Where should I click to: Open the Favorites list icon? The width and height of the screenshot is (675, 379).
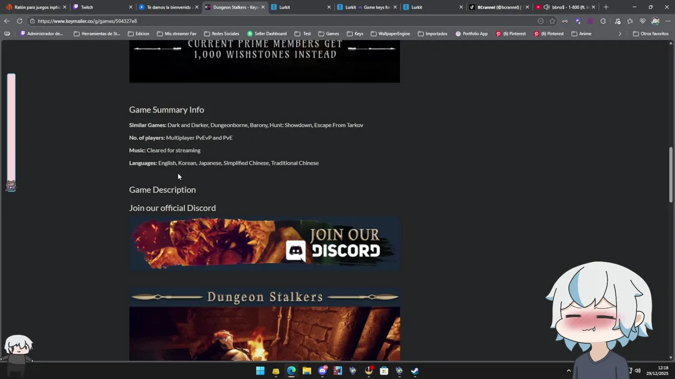(x=630, y=21)
